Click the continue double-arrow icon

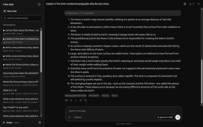pyautogui.click(x=76, y=100)
